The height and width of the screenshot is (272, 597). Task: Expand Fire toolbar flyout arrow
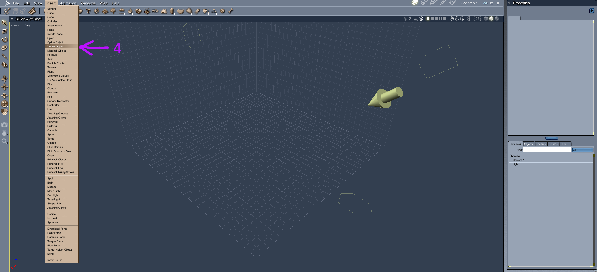(133, 14)
